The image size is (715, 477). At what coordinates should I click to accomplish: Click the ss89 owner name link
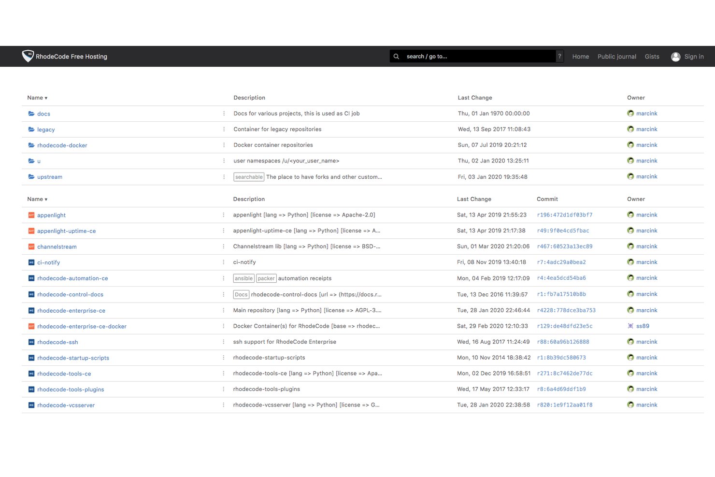click(643, 326)
